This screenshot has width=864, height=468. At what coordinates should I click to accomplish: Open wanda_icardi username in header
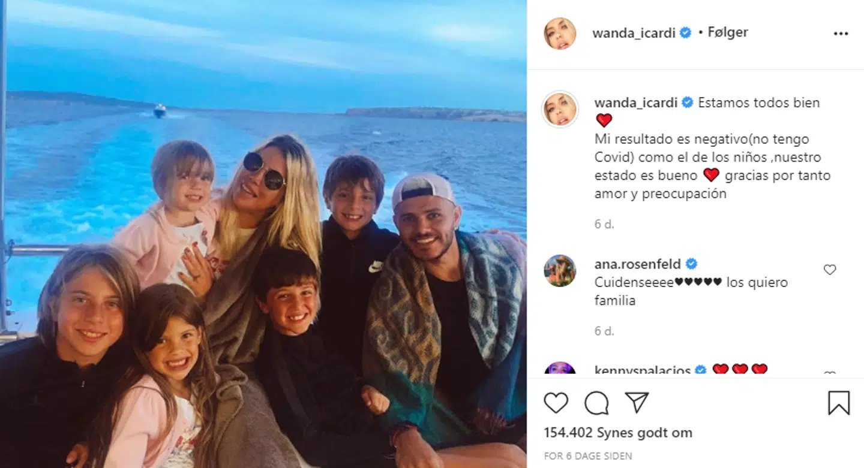point(634,33)
